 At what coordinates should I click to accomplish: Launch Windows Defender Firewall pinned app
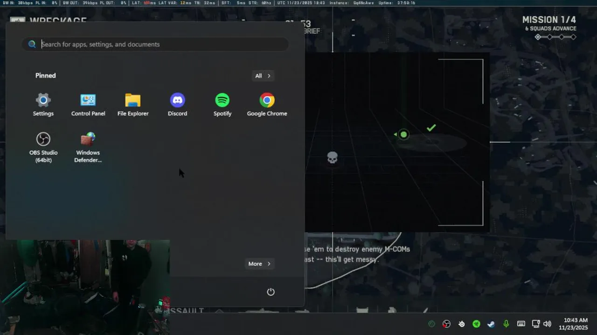click(x=88, y=147)
